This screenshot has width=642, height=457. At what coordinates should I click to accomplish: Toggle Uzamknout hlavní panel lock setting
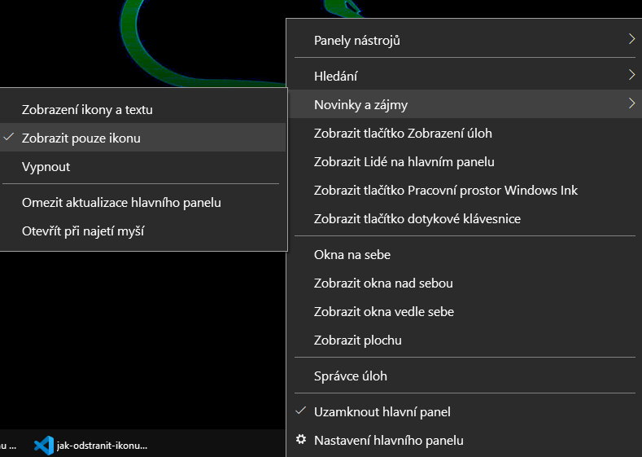pos(382,411)
